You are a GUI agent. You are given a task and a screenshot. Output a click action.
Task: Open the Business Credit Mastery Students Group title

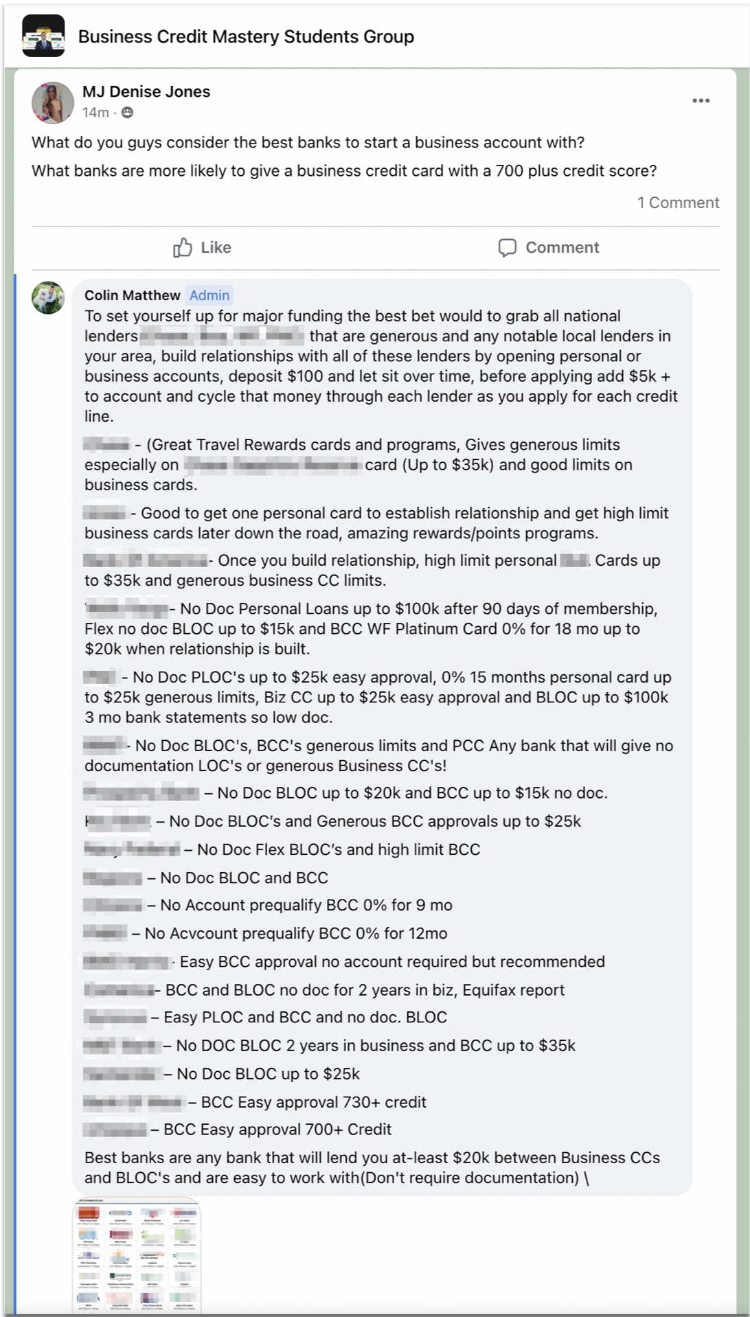coord(246,36)
